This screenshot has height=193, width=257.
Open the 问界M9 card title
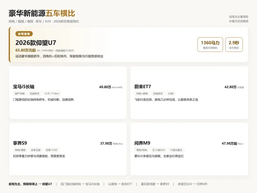coord(142,143)
